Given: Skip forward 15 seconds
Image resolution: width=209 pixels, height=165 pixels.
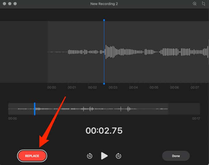Looking at the screenshot, I should [118, 156].
